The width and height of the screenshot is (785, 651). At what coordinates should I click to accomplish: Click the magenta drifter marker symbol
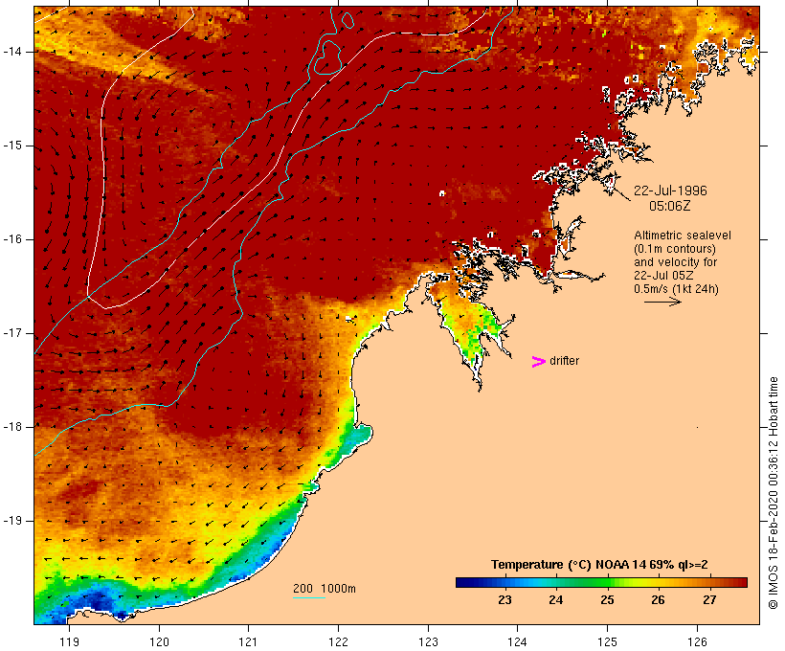539,362
